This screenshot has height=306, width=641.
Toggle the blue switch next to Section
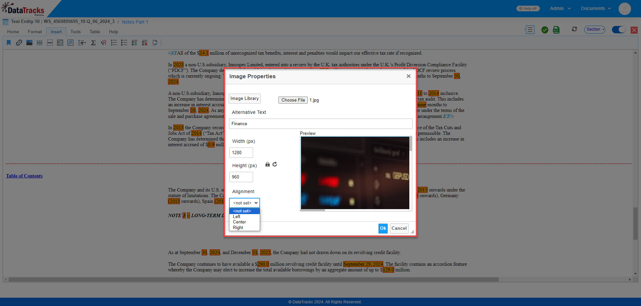(619, 30)
